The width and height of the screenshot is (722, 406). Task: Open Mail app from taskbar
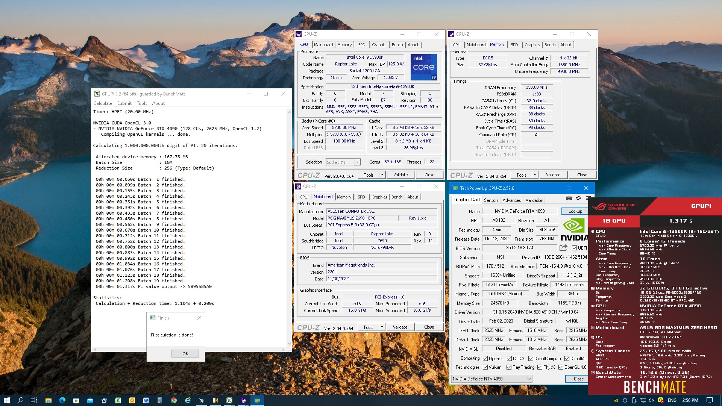point(90,400)
